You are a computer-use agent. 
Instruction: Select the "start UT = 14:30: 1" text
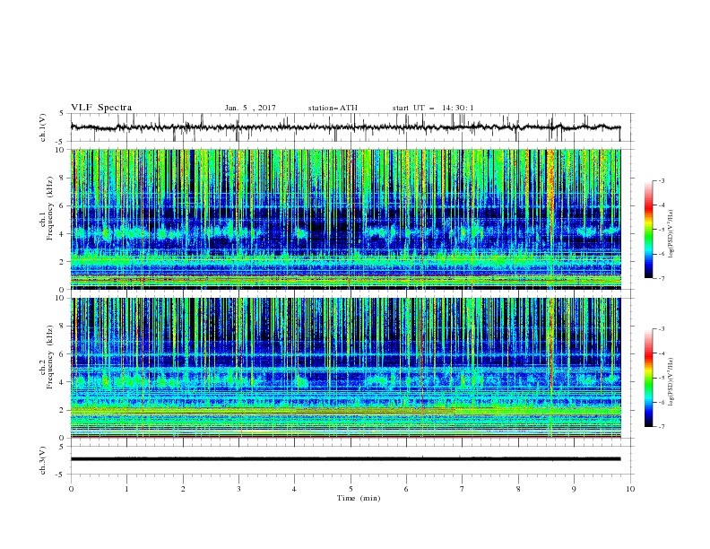[433, 108]
